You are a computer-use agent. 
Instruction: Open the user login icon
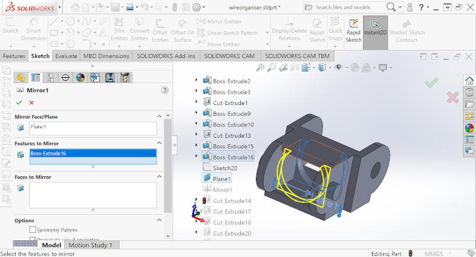pyautogui.click(x=410, y=7)
